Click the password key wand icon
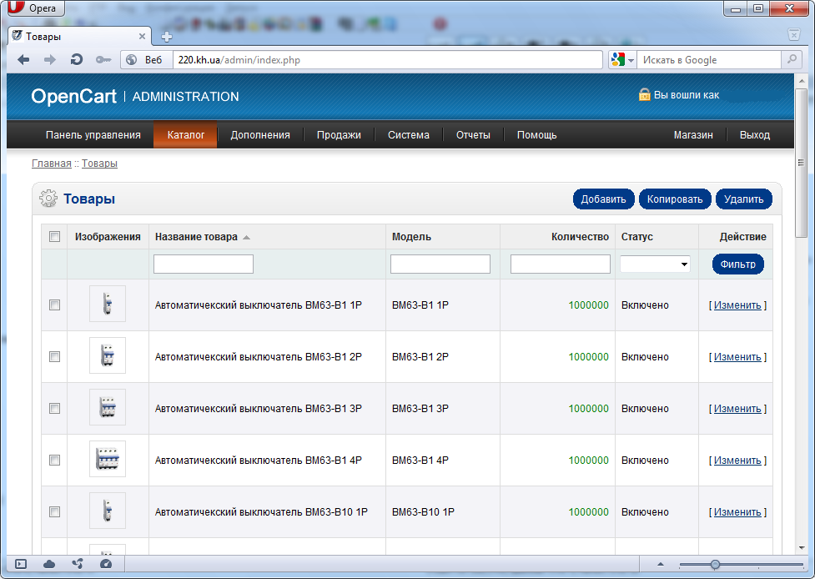The height and width of the screenshot is (579, 815). pos(103,60)
